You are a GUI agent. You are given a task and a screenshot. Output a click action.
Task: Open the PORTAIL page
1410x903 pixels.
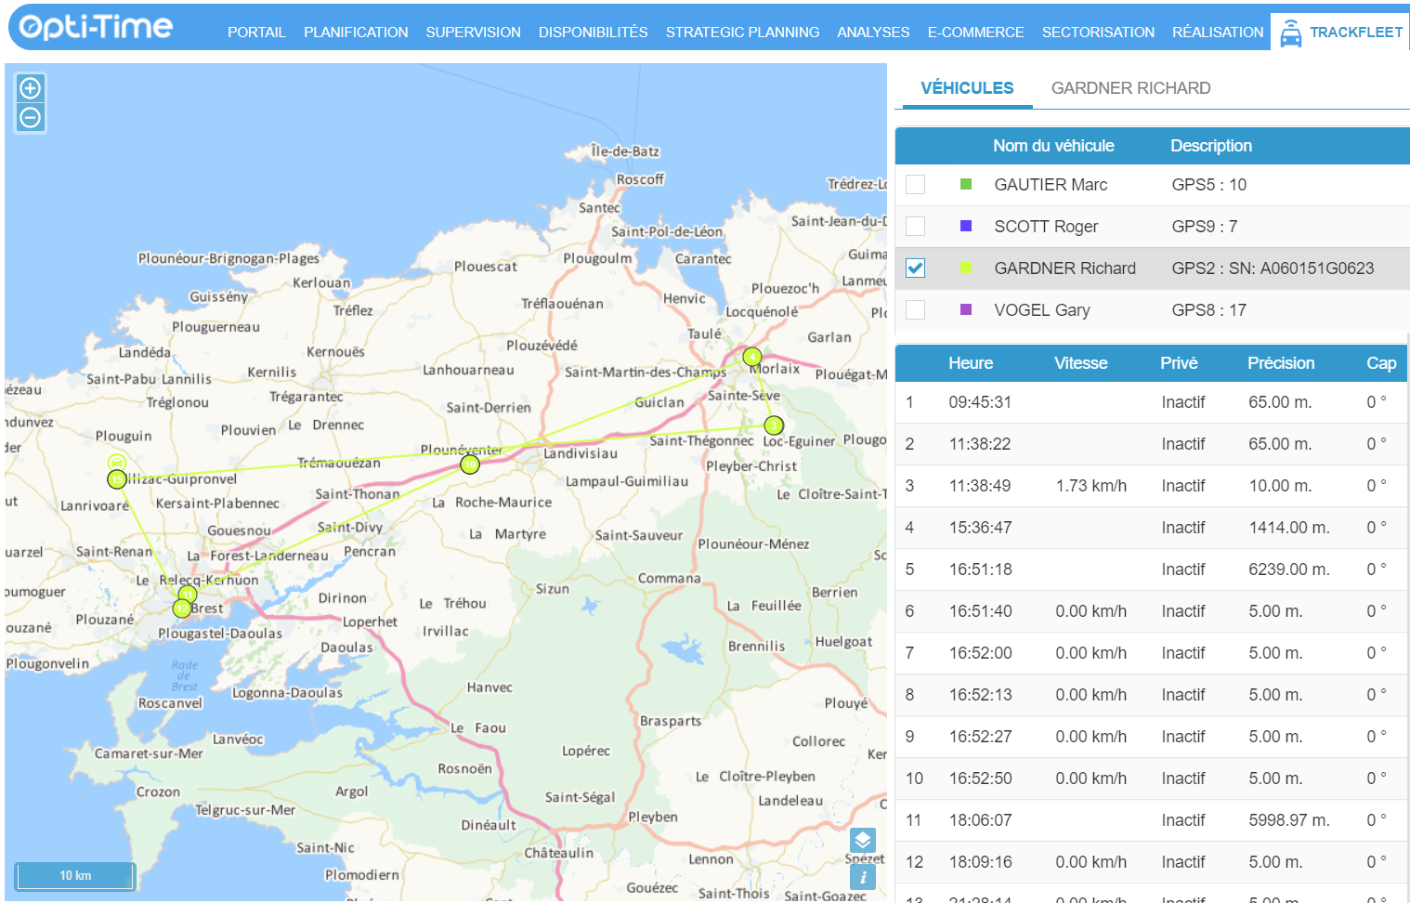point(256,32)
